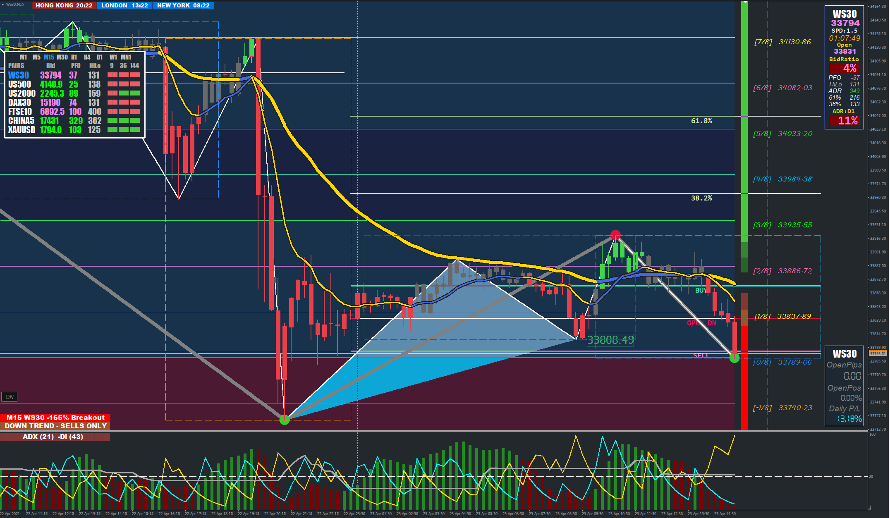Screen dimensions: 890x518
Task: Select the D1 timeframe in dashboard
Action: (100, 57)
